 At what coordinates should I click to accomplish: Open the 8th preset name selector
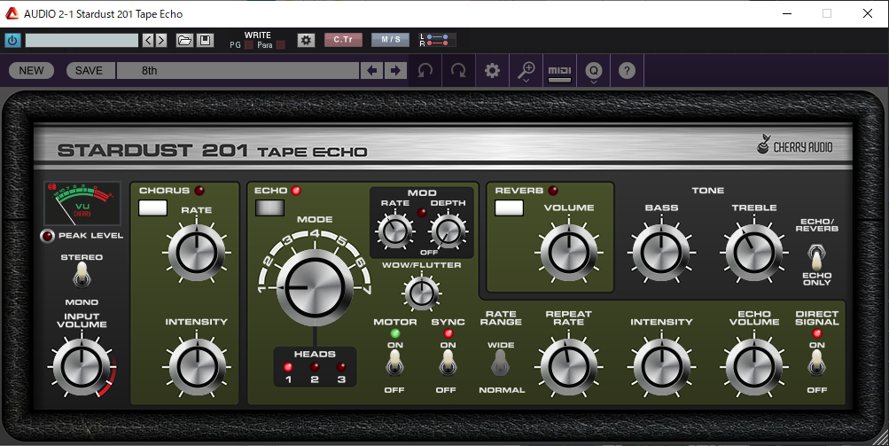tap(238, 70)
